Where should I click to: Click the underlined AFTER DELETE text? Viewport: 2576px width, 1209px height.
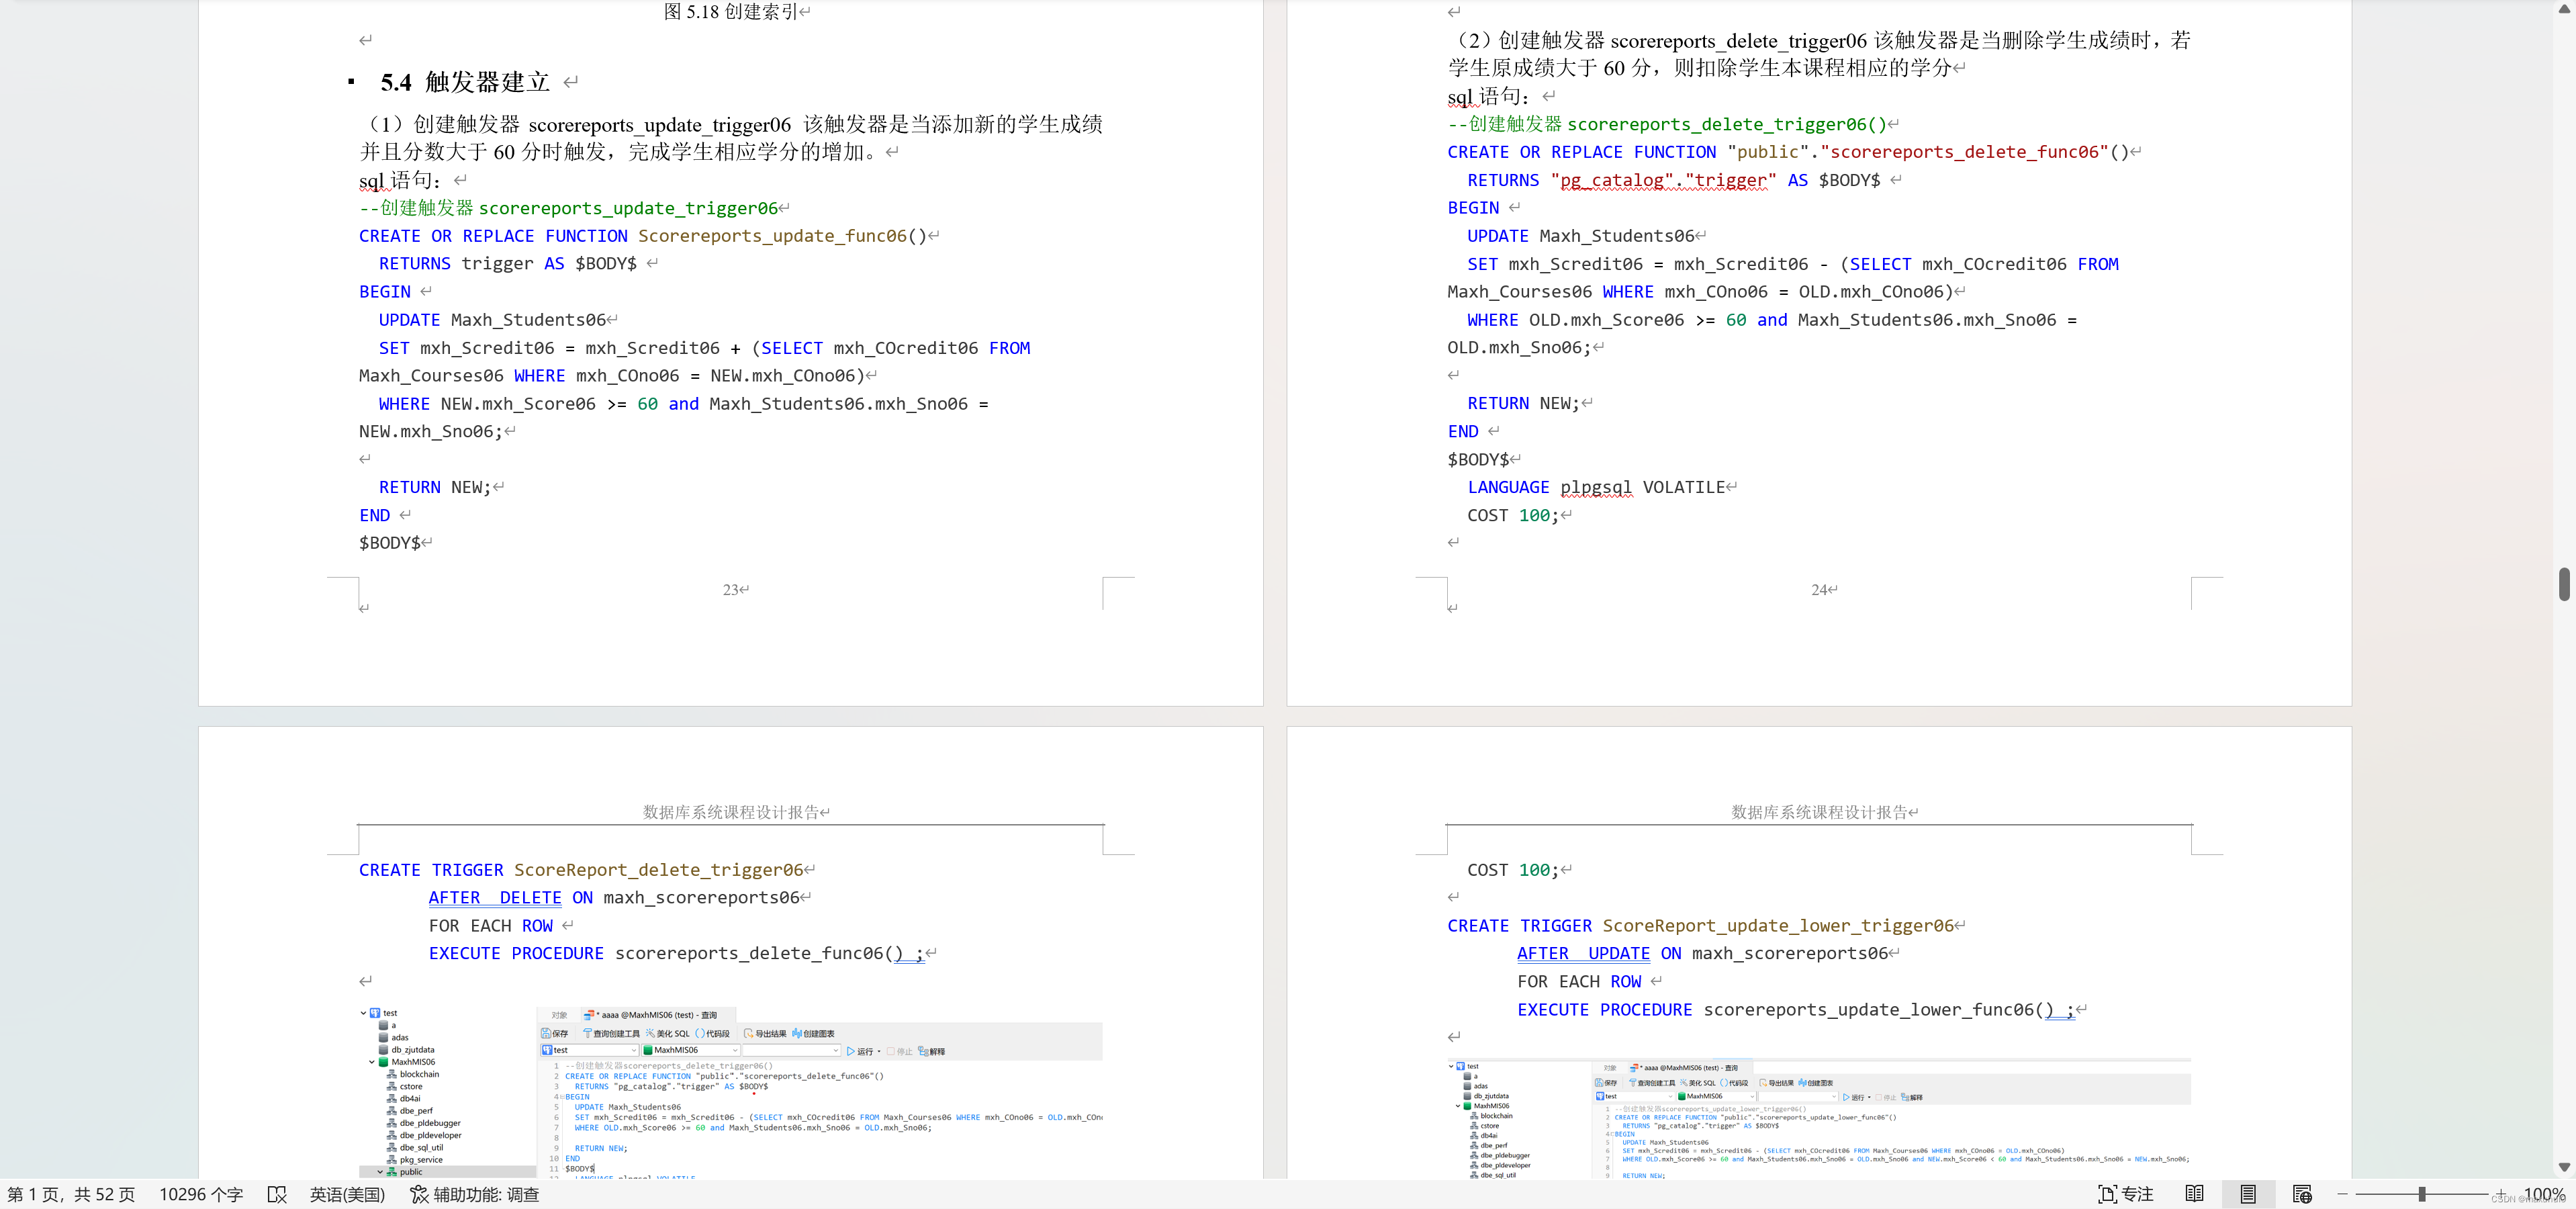495,898
